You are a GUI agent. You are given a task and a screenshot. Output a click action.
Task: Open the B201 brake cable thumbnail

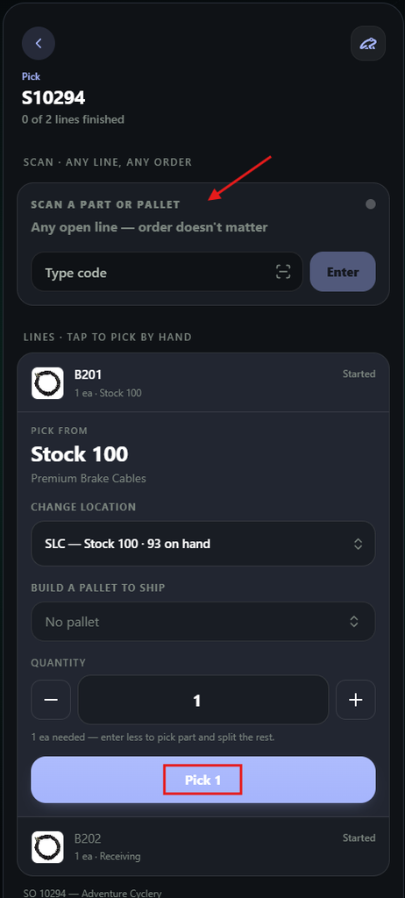pos(47,383)
